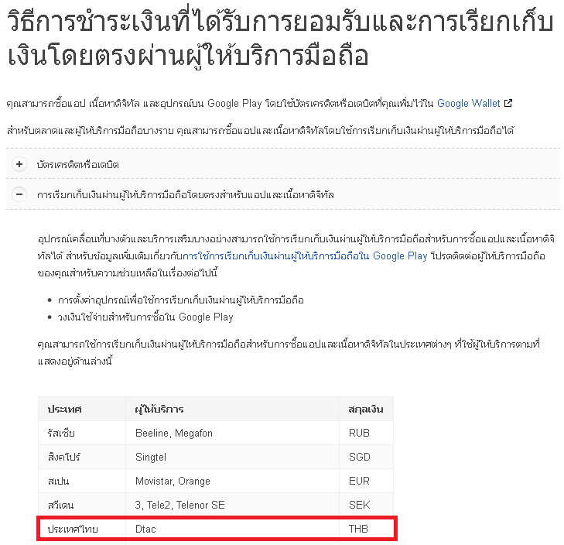Select the Dtac provider cell
Viewport: 564px width, 545px height.
[232, 529]
